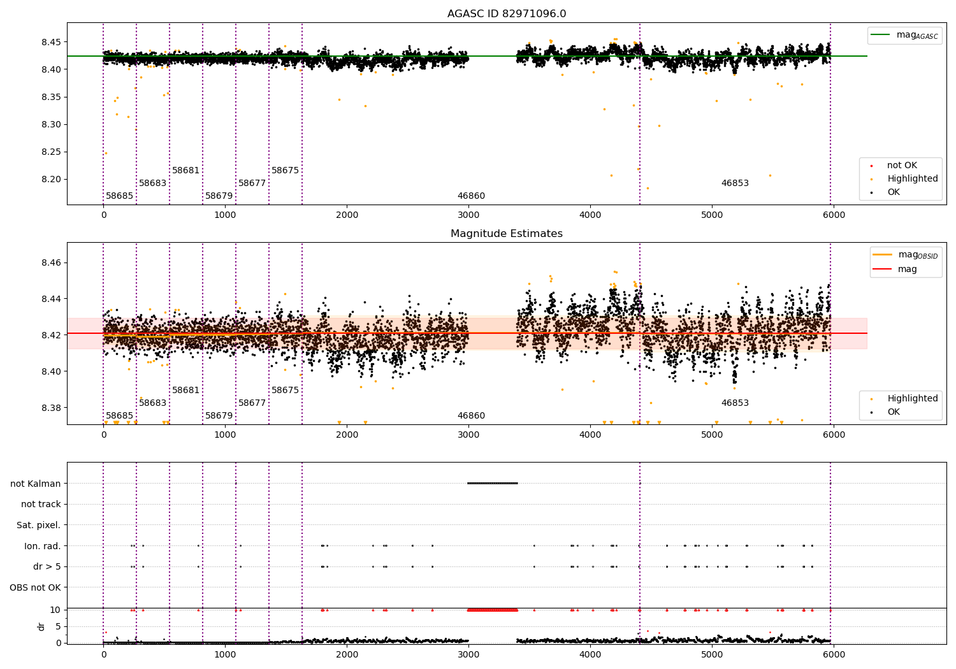This screenshot has width=956, height=669.
Task: Click OBSID label '58677' in Magnitude Estimates plot
Action: (252, 403)
